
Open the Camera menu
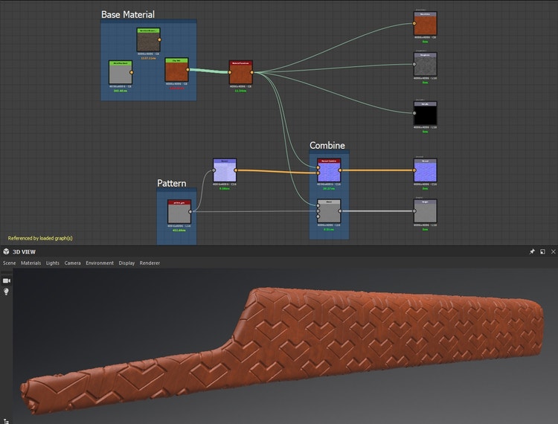tap(72, 263)
